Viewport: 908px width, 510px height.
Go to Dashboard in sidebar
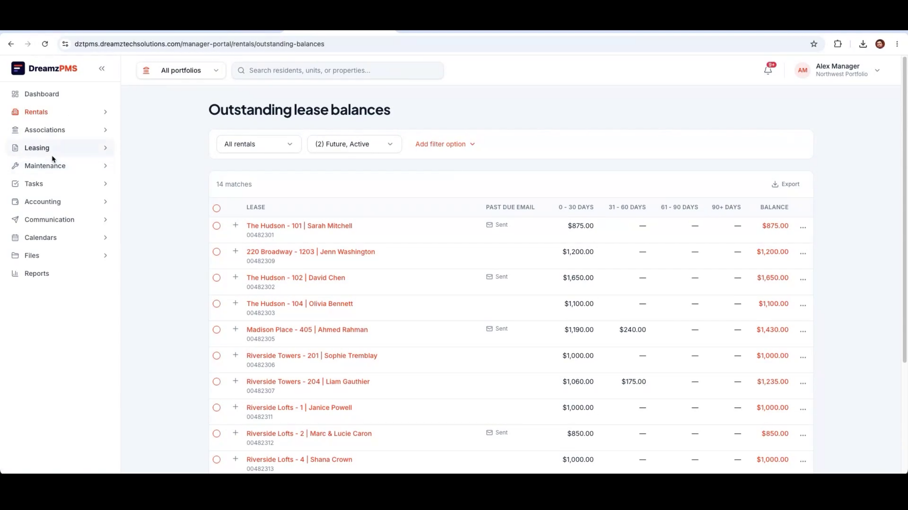[x=42, y=94]
